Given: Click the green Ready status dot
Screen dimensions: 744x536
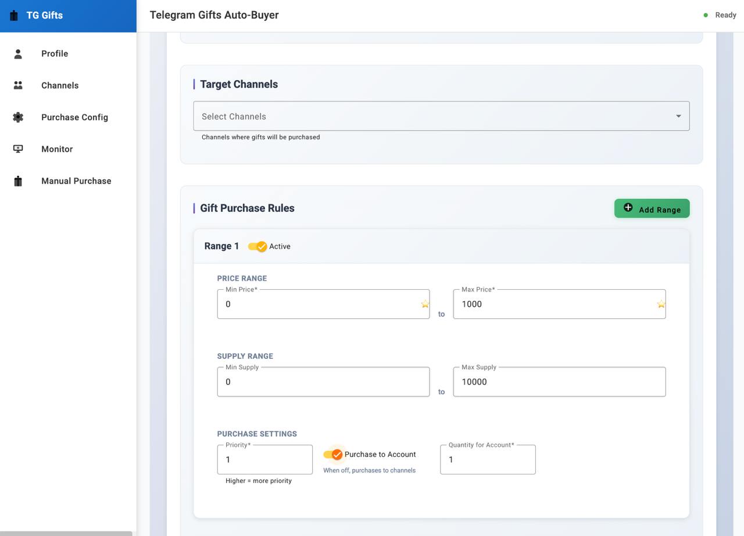Looking at the screenshot, I should click(706, 15).
